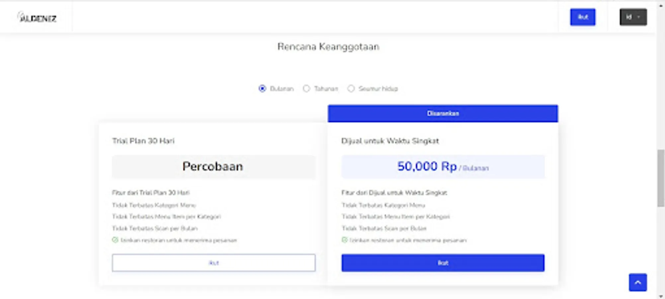Select the Bulanan billing option
This screenshot has height=299, width=665.
262,89
